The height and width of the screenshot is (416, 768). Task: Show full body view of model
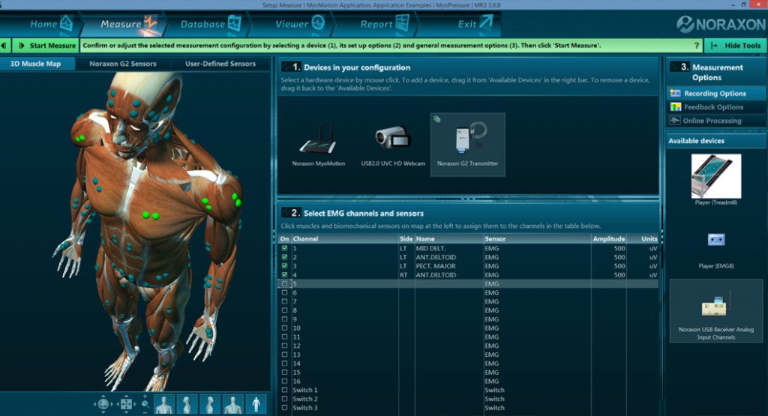point(256,405)
